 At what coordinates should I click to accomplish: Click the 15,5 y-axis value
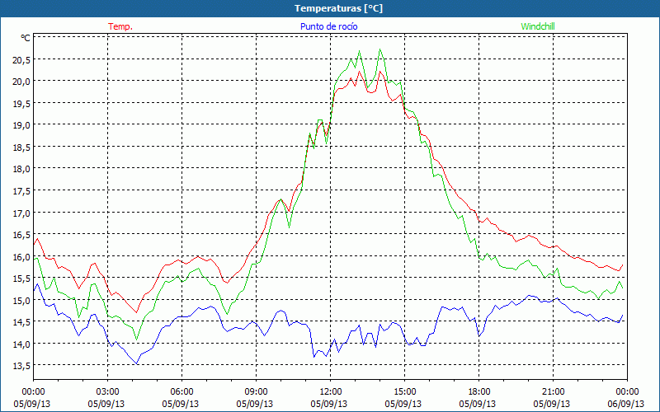pos(21,279)
